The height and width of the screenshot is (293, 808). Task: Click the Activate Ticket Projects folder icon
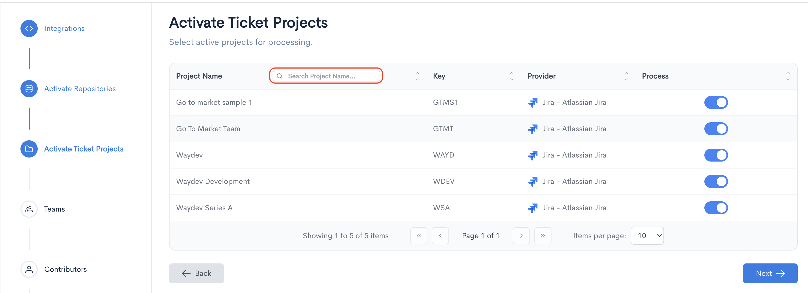29,149
